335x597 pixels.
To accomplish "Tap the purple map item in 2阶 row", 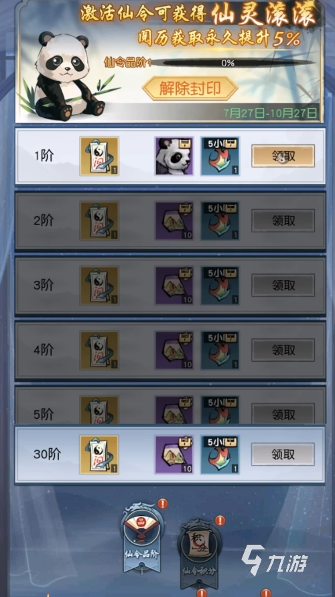I will tap(174, 221).
